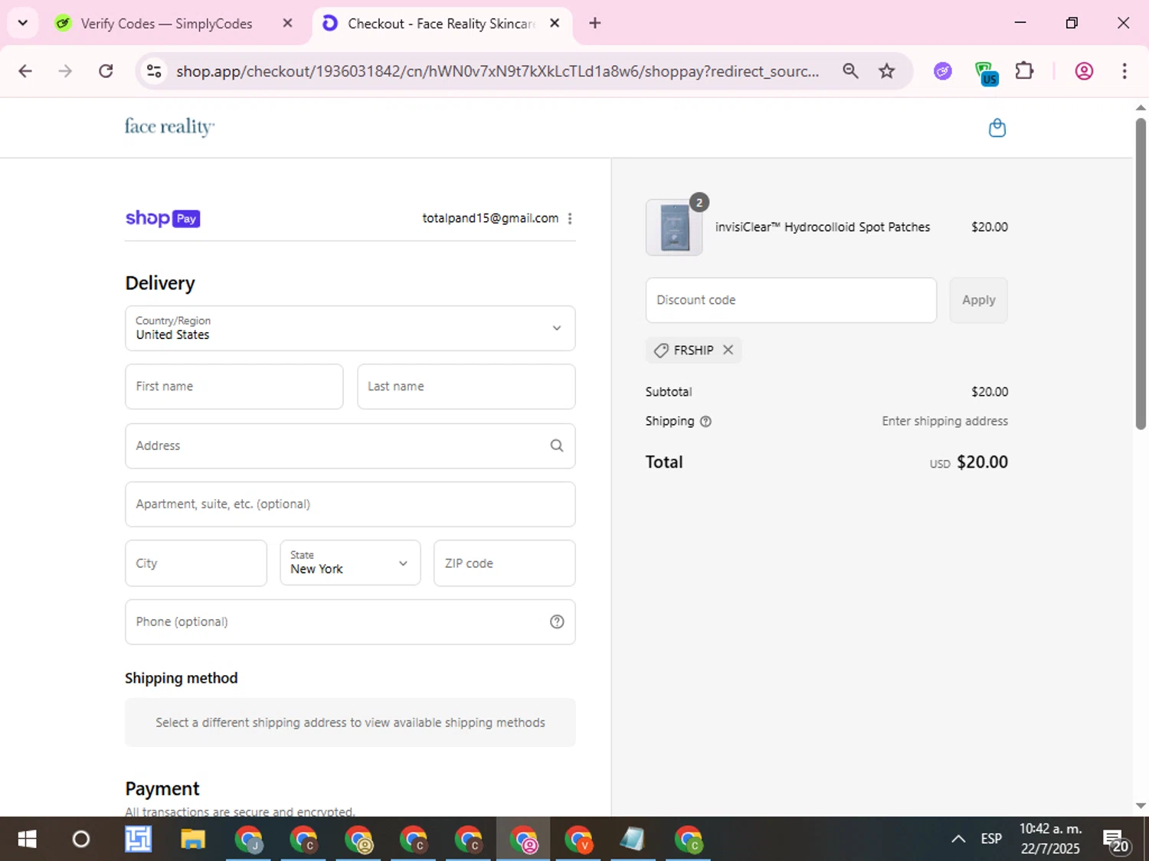Click the Discount code input field
This screenshot has width=1149, height=861.
pyautogui.click(x=791, y=300)
